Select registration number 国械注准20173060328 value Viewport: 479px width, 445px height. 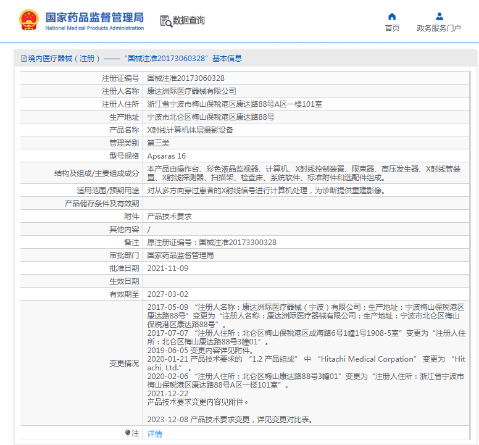pos(186,78)
